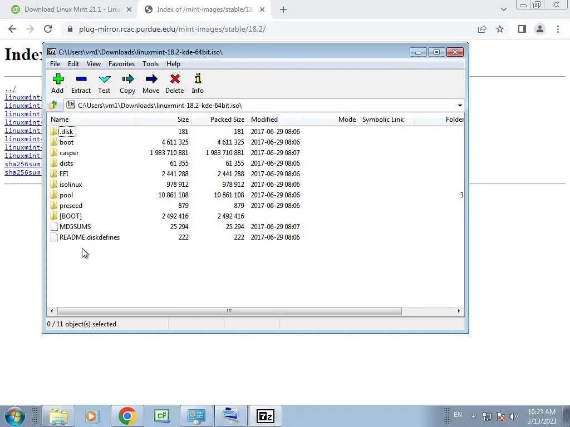Screen dimensions: 570x427
Task: Open Chrome tab search chevron
Action: pos(503,10)
